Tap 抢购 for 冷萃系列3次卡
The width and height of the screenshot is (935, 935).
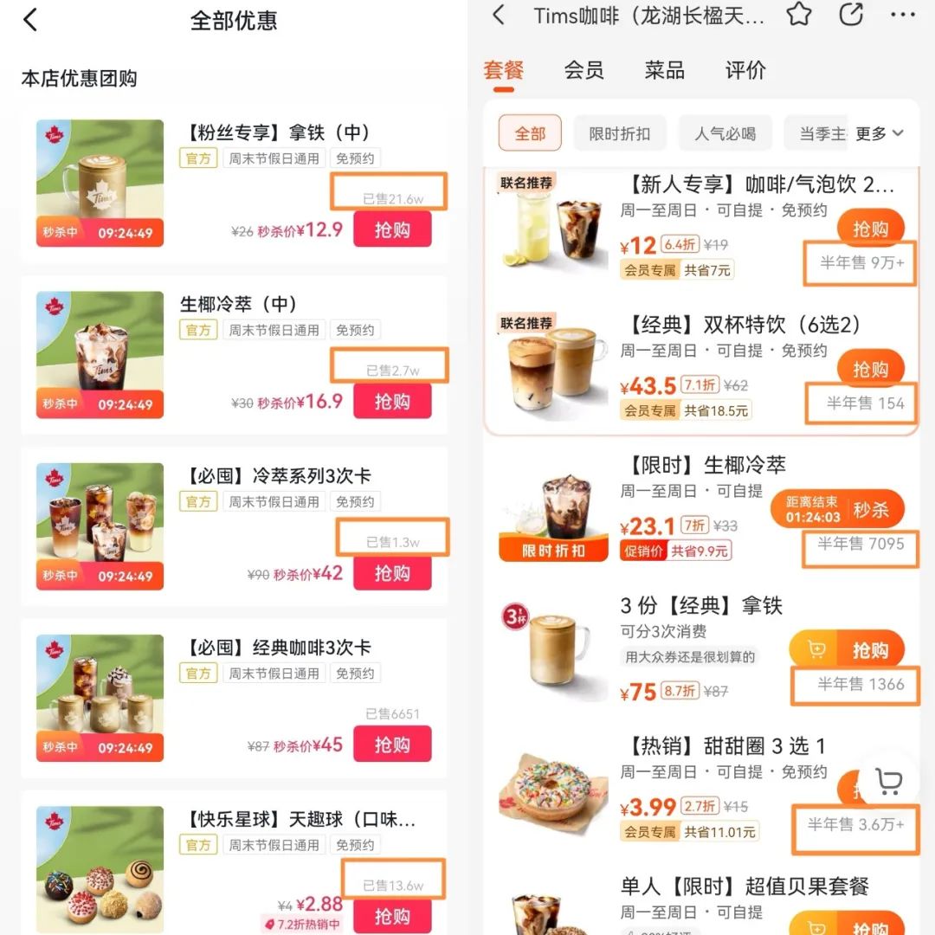click(392, 573)
